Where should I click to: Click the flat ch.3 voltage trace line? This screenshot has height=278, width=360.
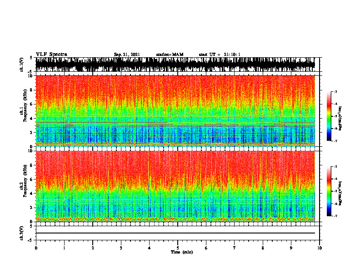tap(175, 233)
